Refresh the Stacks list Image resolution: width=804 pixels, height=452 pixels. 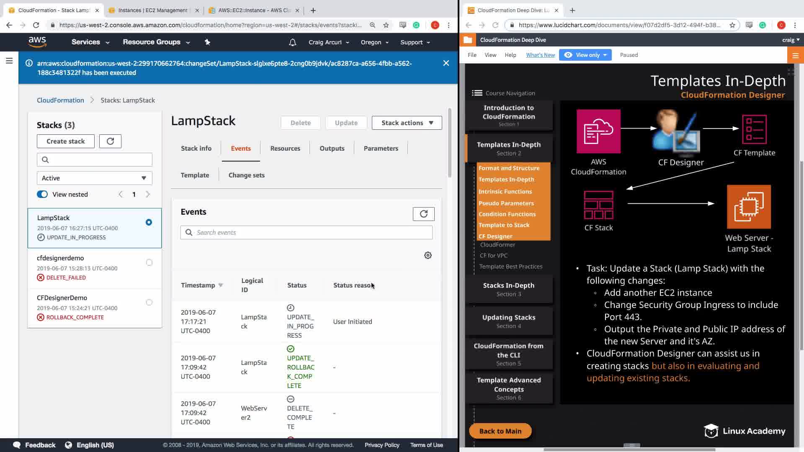coord(110,141)
